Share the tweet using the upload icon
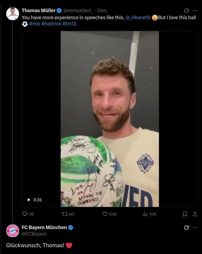 [x=194, y=214]
